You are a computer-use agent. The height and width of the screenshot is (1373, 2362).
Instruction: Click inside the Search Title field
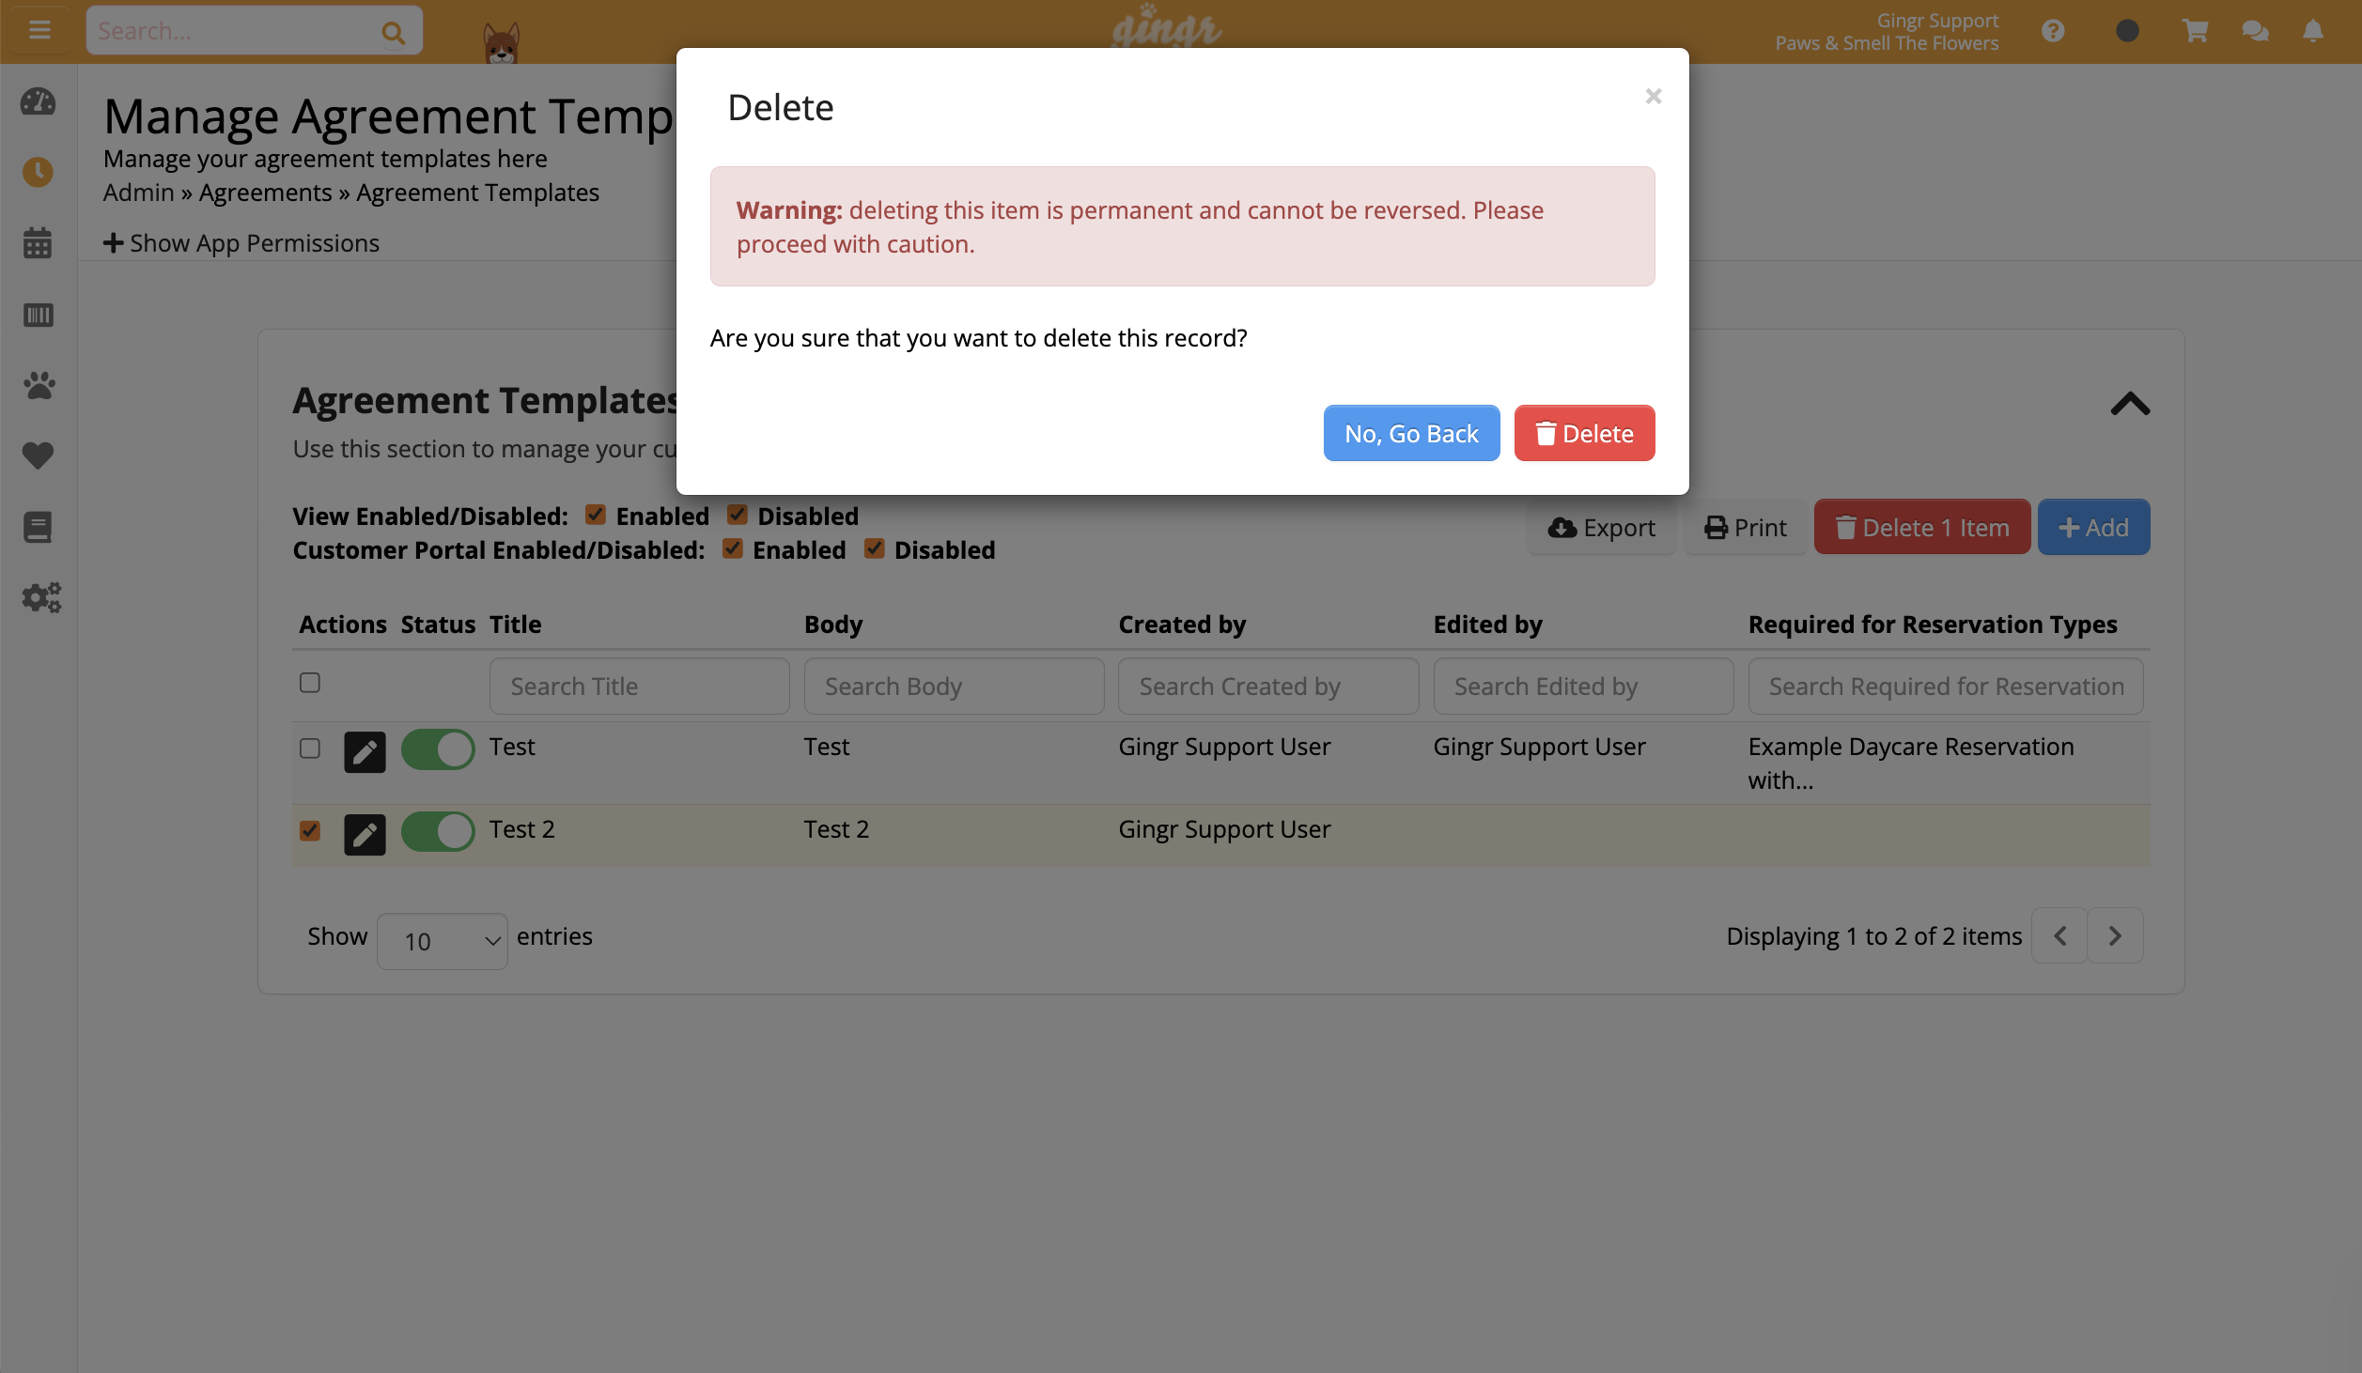point(639,686)
